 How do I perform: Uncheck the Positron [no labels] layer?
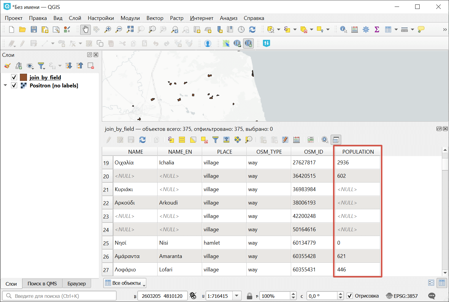tap(14, 85)
